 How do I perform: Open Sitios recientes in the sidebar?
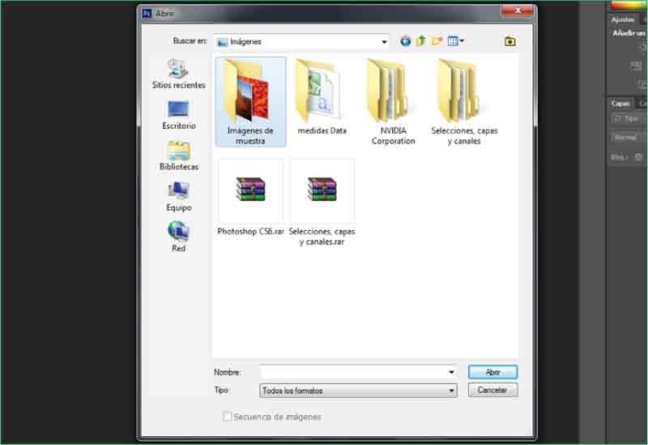click(x=178, y=74)
